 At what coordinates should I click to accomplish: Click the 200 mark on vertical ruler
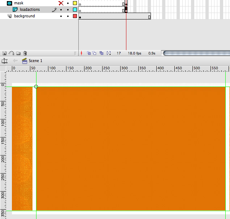click(3, 159)
